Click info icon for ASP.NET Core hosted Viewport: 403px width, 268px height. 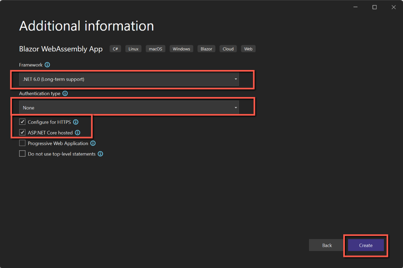pos(78,133)
